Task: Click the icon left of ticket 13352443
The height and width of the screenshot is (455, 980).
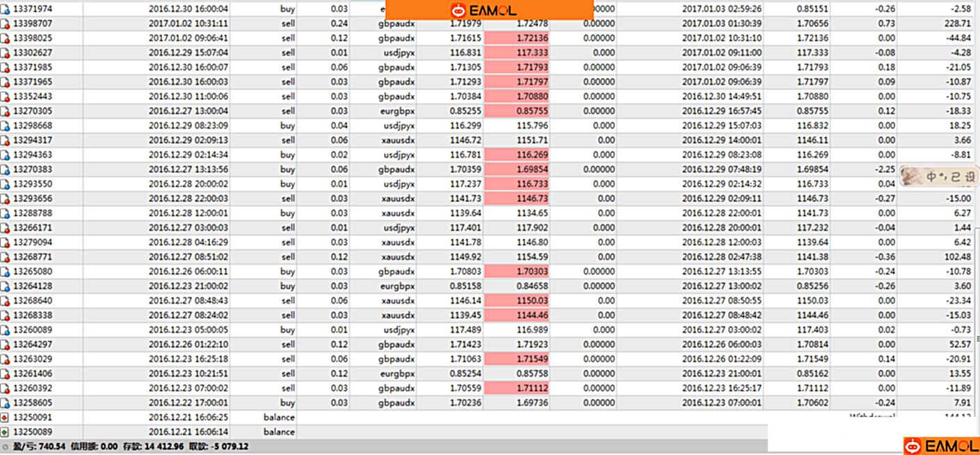Action: point(5,97)
